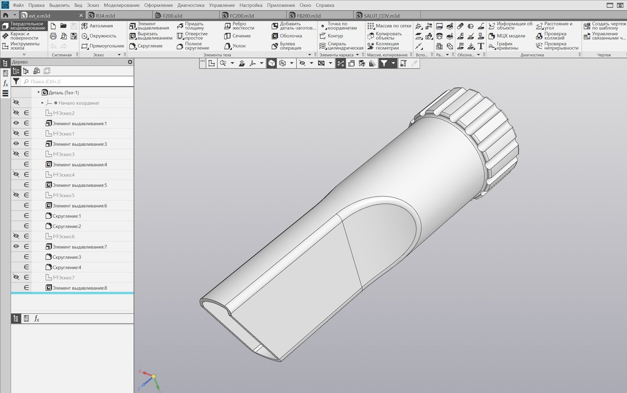Open file folder icon in Системная

tap(63, 25)
